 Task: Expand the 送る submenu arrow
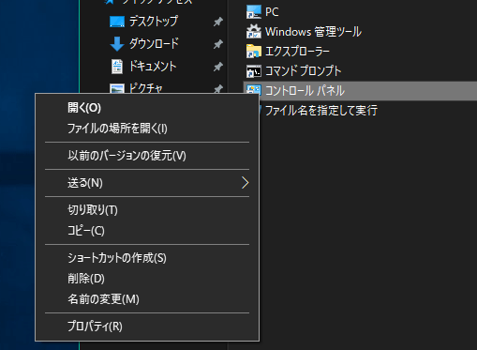click(x=245, y=183)
